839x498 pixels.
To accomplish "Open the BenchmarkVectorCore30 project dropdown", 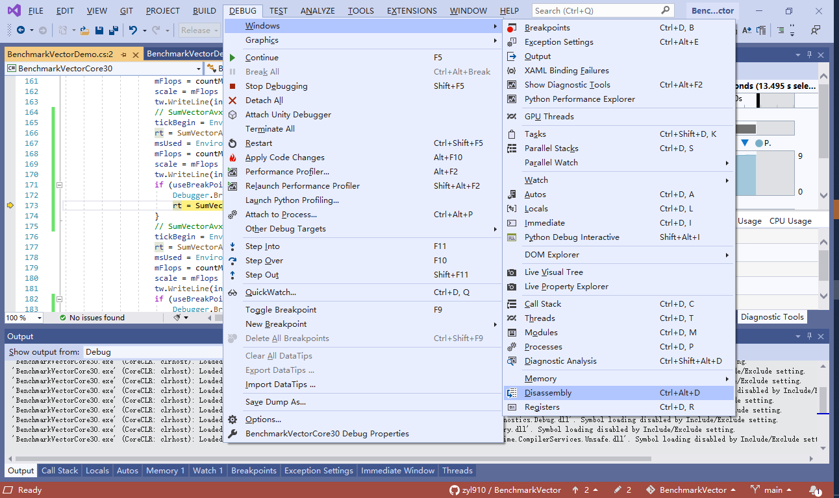I will click(x=104, y=68).
